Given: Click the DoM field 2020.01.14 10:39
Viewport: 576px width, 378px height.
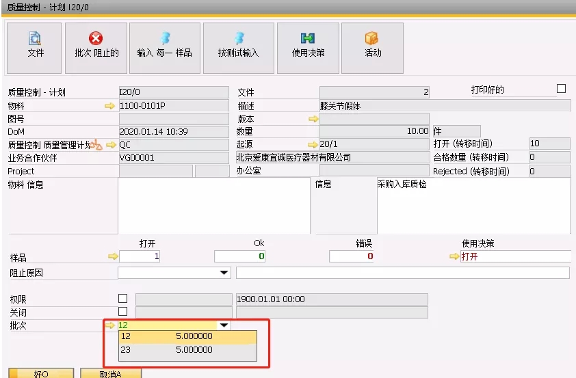Looking at the screenshot, I should coord(174,131).
